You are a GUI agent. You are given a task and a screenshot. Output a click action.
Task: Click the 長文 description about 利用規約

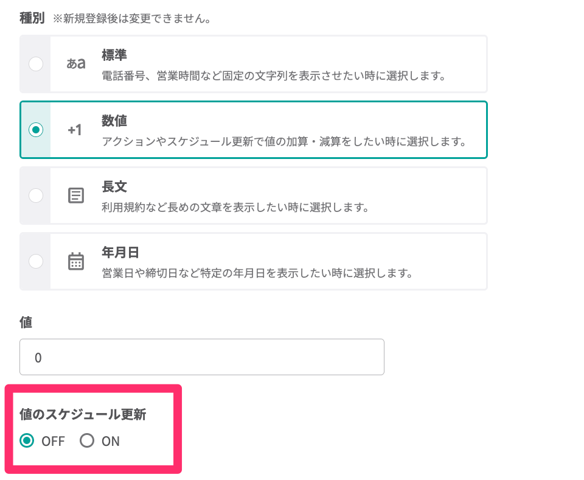[235, 208]
